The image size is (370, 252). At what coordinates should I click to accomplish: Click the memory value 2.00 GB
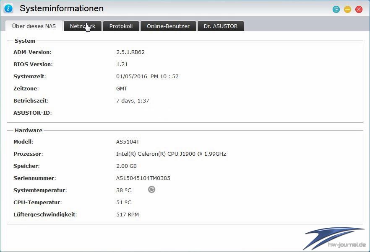pyautogui.click(x=127, y=166)
